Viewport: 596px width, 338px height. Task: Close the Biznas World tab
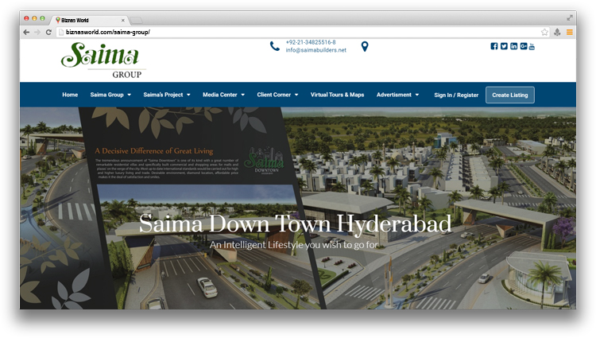tap(122, 20)
